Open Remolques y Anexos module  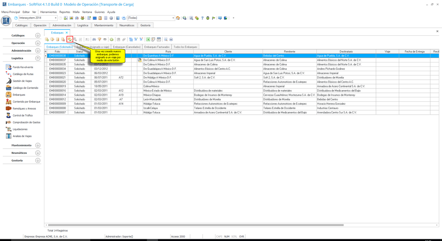(24, 109)
